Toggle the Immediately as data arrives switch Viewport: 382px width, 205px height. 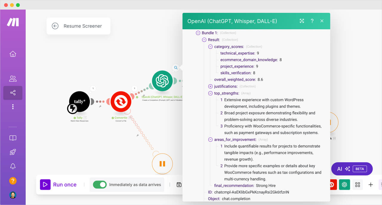pyautogui.click(x=100, y=185)
